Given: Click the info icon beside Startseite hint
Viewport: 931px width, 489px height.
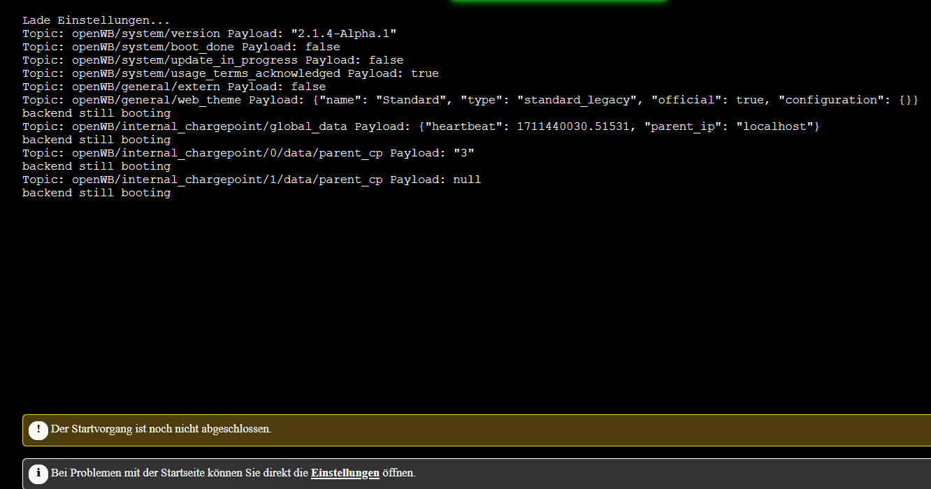Looking at the screenshot, I should coord(38,474).
